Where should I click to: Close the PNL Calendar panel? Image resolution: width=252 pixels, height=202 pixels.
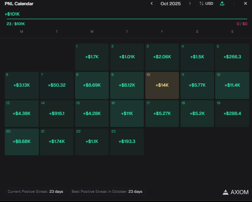[x=246, y=3]
